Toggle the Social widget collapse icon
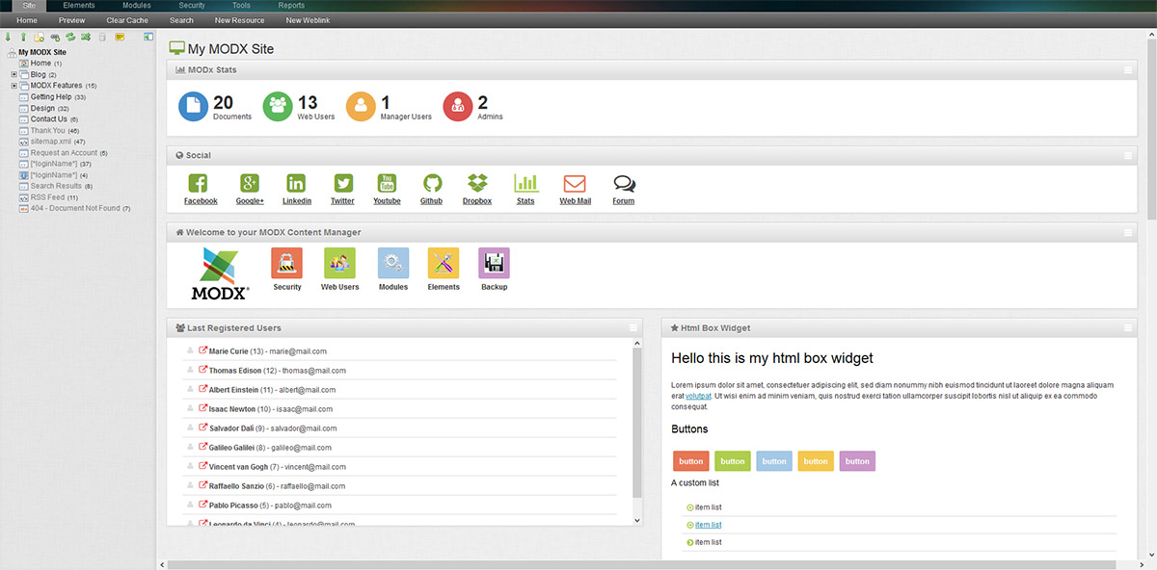 tap(1128, 155)
